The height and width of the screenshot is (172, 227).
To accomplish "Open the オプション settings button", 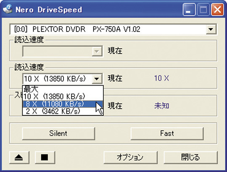I will point(130,157).
